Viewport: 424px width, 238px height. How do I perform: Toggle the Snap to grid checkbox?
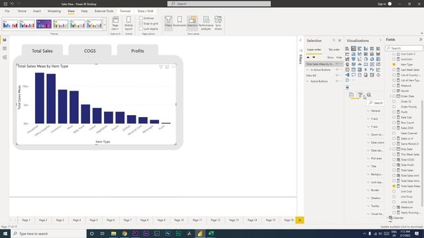tap(141, 24)
